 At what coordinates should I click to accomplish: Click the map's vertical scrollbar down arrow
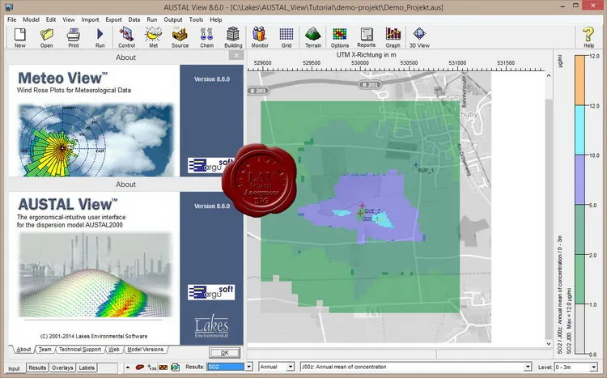(x=549, y=343)
